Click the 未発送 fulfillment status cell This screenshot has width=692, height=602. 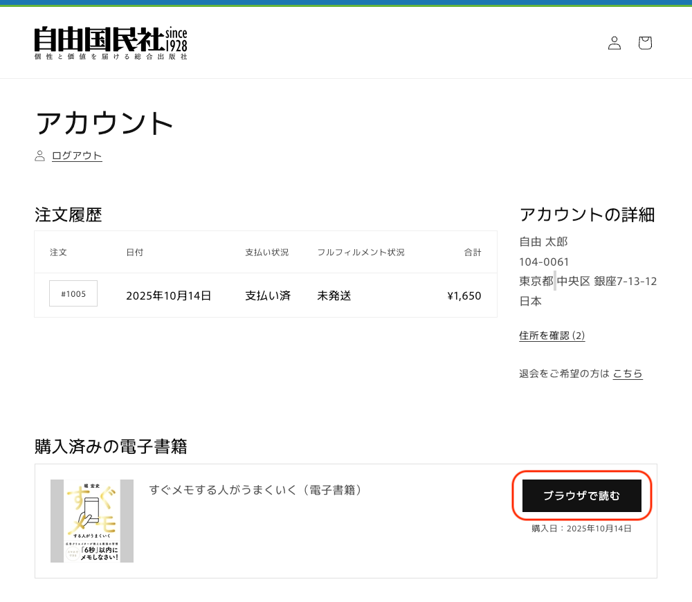pos(334,295)
